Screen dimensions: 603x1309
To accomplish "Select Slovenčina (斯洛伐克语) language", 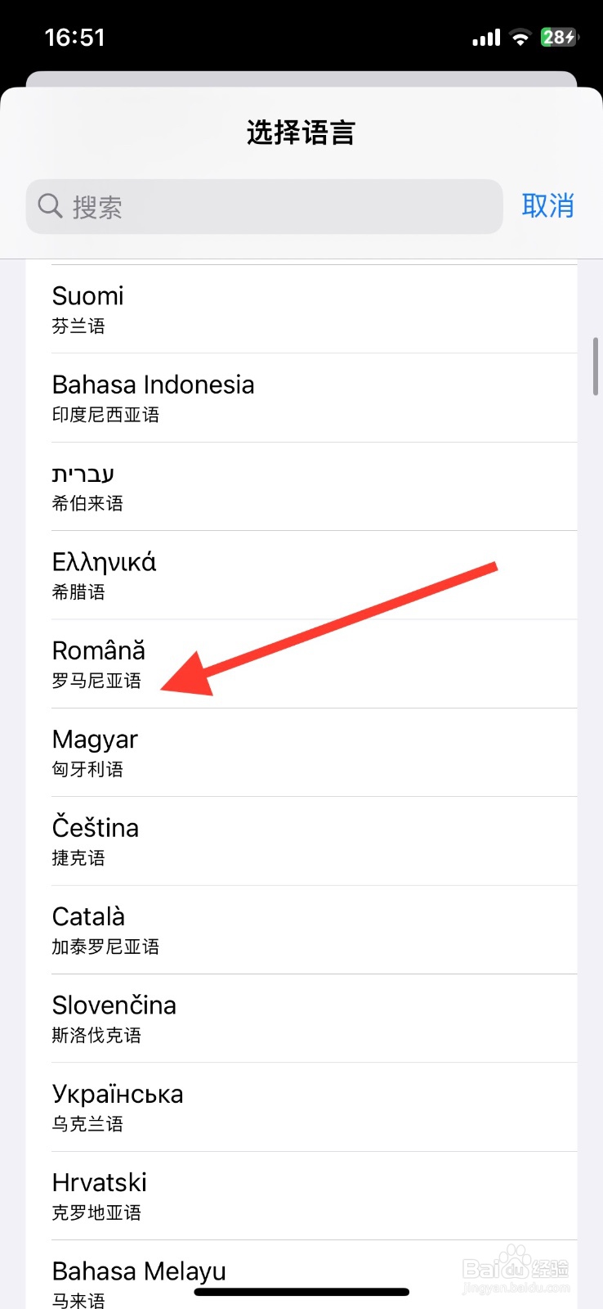I will [301, 1019].
